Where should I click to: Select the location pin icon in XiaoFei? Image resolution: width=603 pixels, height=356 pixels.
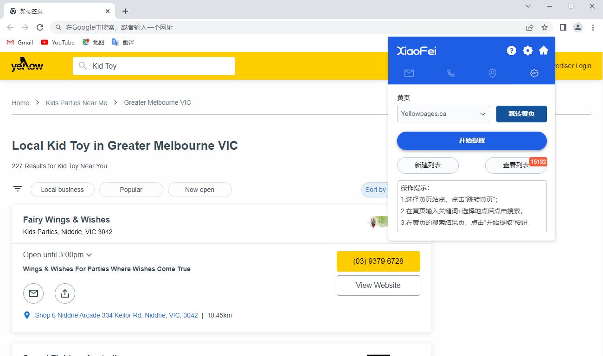(492, 73)
